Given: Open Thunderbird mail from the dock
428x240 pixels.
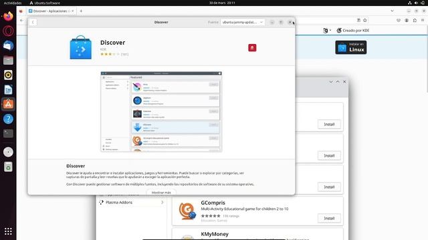Looking at the screenshot, I should (x=8, y=45).
